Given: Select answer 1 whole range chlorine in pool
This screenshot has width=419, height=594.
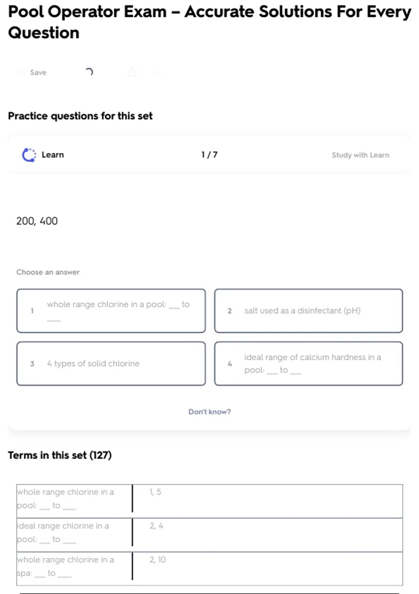Looking at the screenshot, I should pos(111,311).
